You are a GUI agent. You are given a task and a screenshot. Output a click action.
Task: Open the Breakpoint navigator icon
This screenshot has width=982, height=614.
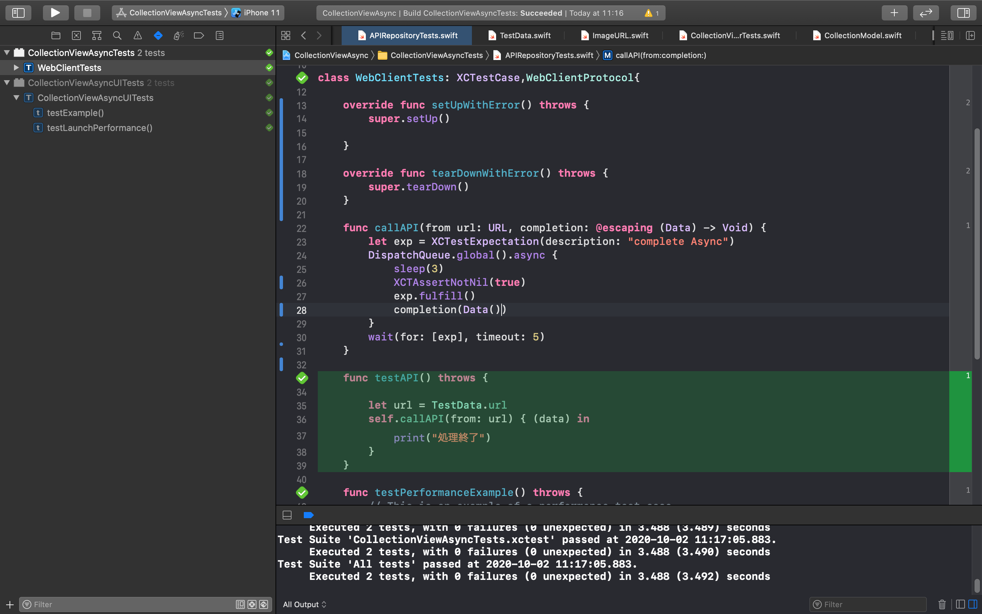[199, 36]
